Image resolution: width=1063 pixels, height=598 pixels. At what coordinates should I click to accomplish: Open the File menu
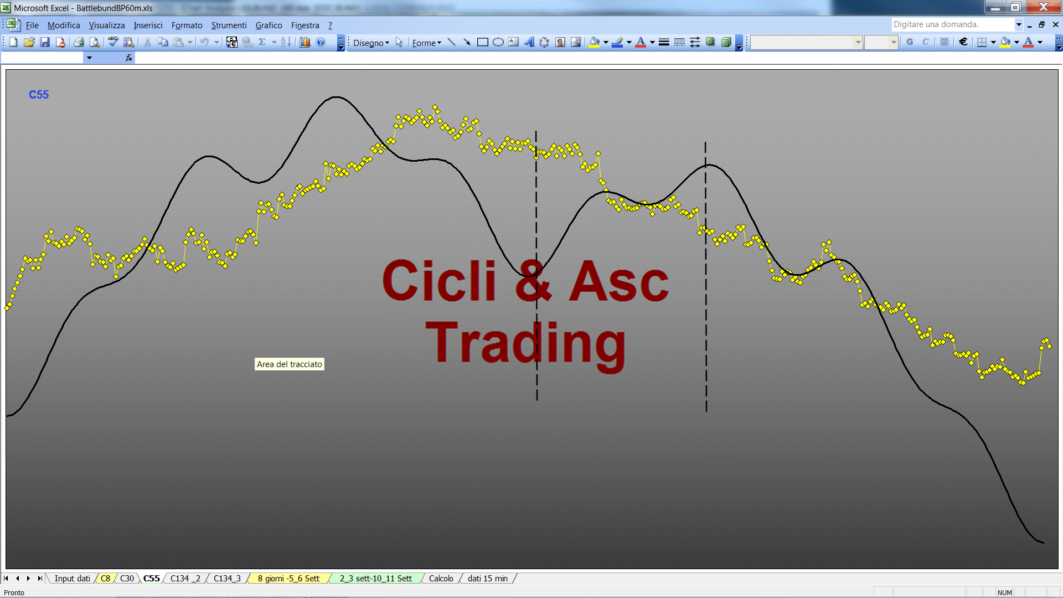[32, 25]
